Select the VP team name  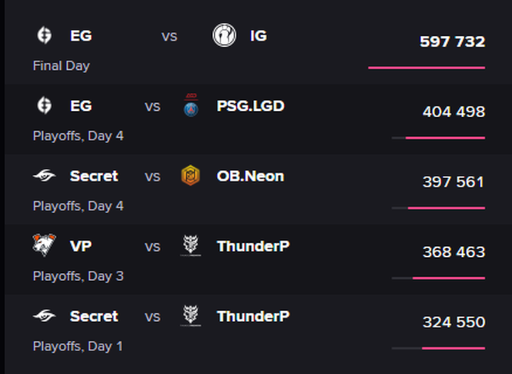(81, 246)
